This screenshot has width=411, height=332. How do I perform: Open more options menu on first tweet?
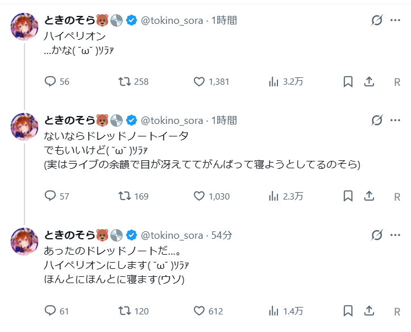395,21
